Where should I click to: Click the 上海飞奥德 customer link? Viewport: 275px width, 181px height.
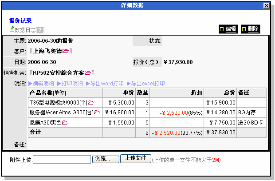pyautogui.click(x=47, y=52)
